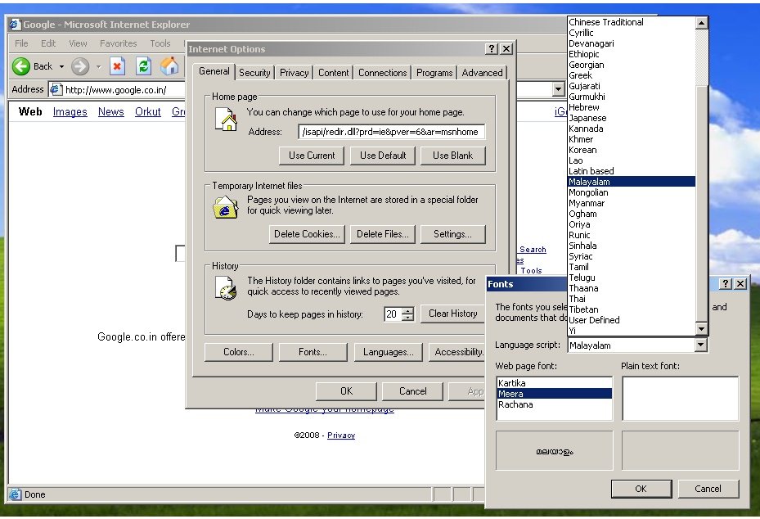Switch to the Programs tab
760x519 pixels.
[x=434, y=73]
